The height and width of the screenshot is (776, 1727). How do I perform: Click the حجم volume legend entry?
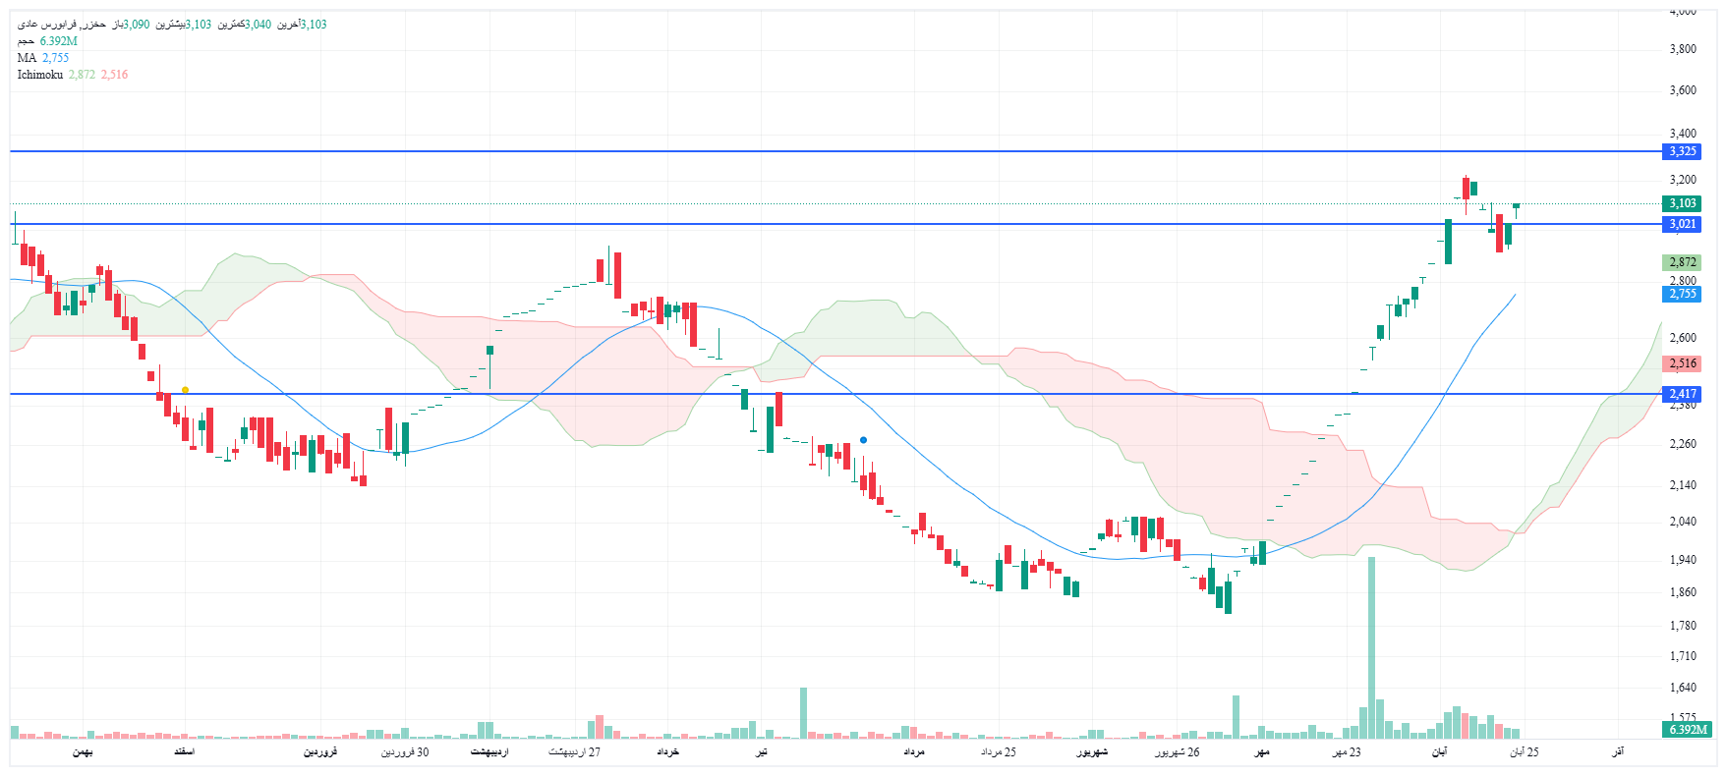tap(26, 41)
